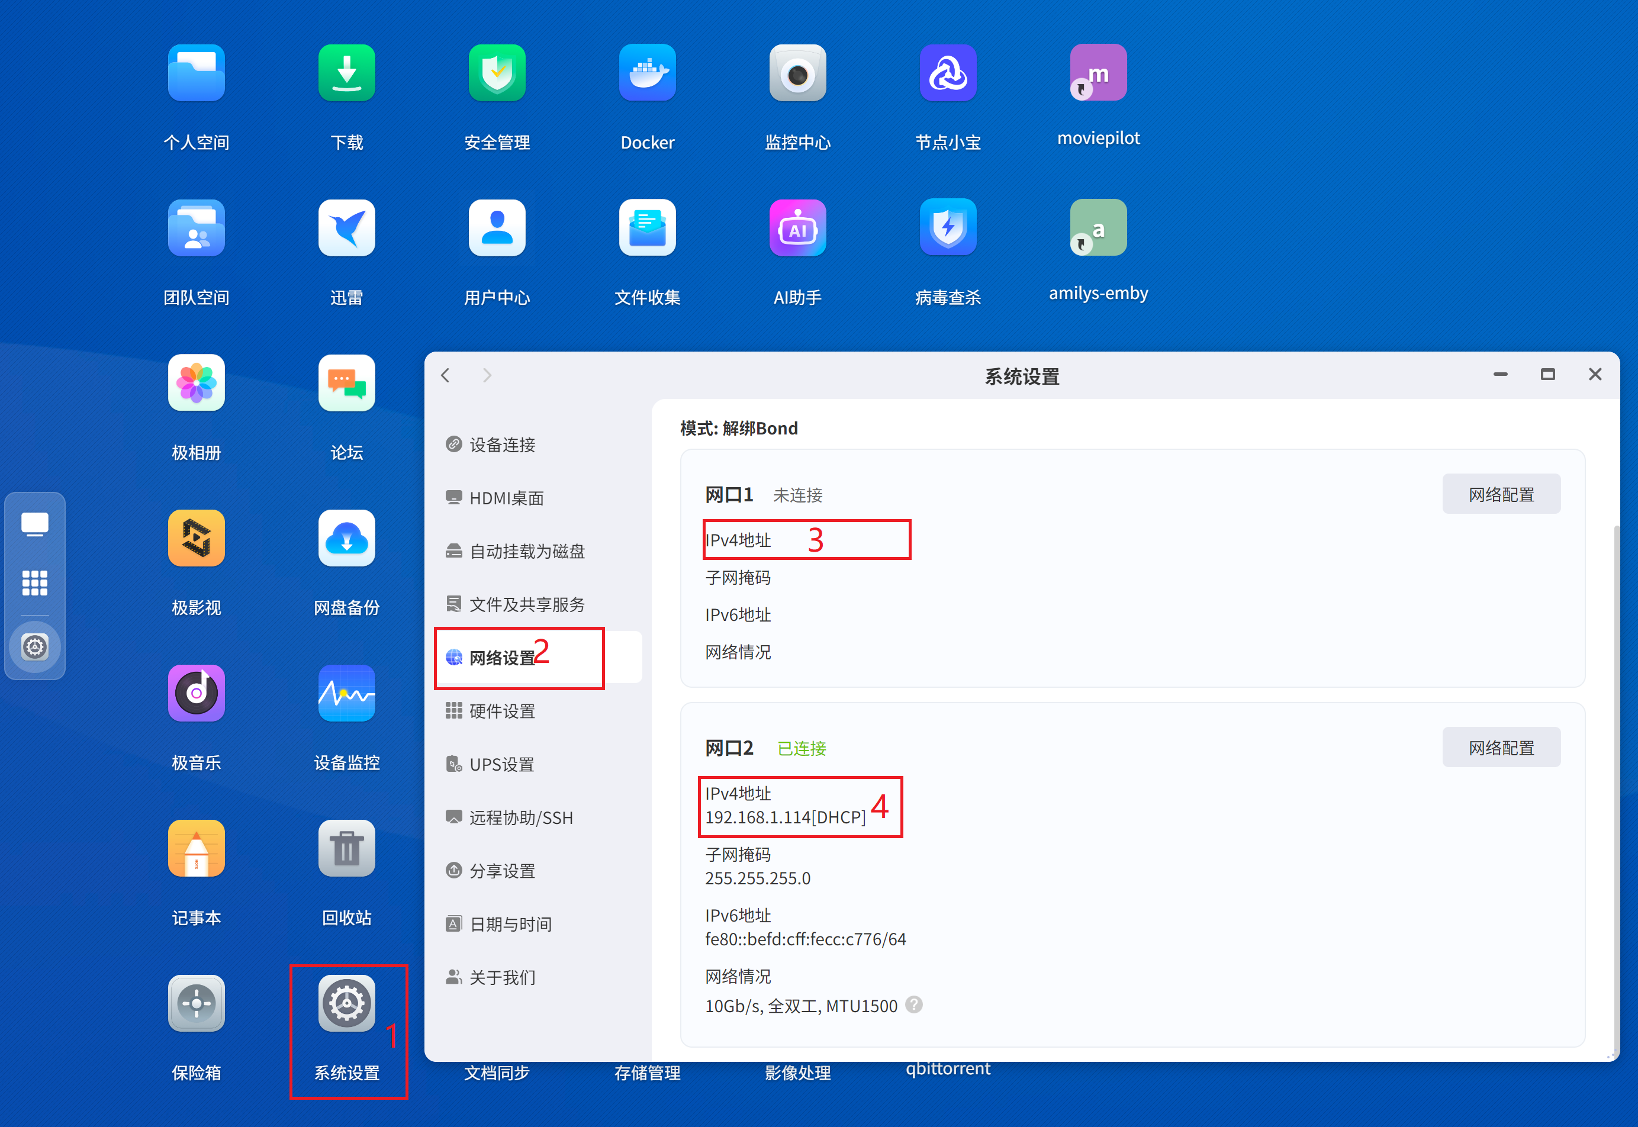Minimize the 系统设置 window
This screenshot has height=1127, width=1638.
coord(1500,374)
